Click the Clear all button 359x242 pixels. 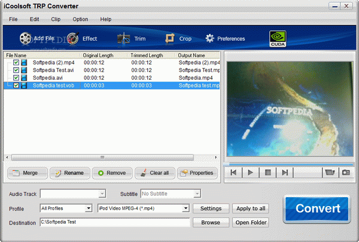[155, 173]
